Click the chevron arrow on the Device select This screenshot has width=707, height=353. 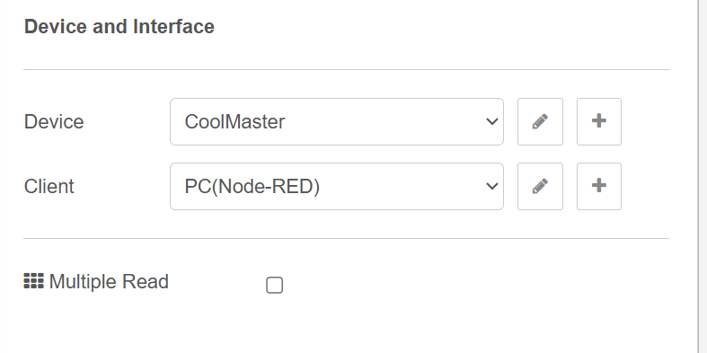pos(492,122)
